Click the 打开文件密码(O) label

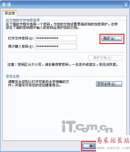coord(21,38)
